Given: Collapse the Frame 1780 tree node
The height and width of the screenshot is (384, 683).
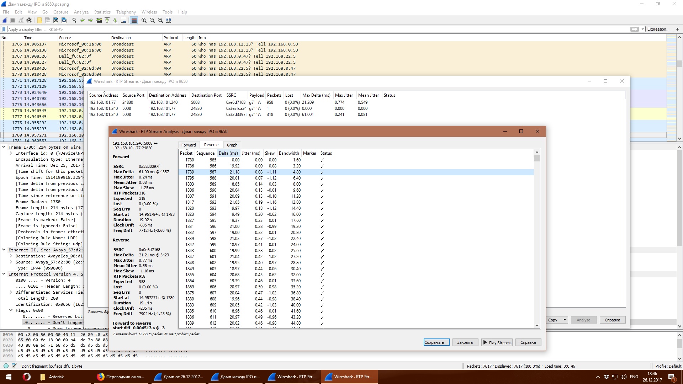Looking at the screenshot, I should [4, 147].
